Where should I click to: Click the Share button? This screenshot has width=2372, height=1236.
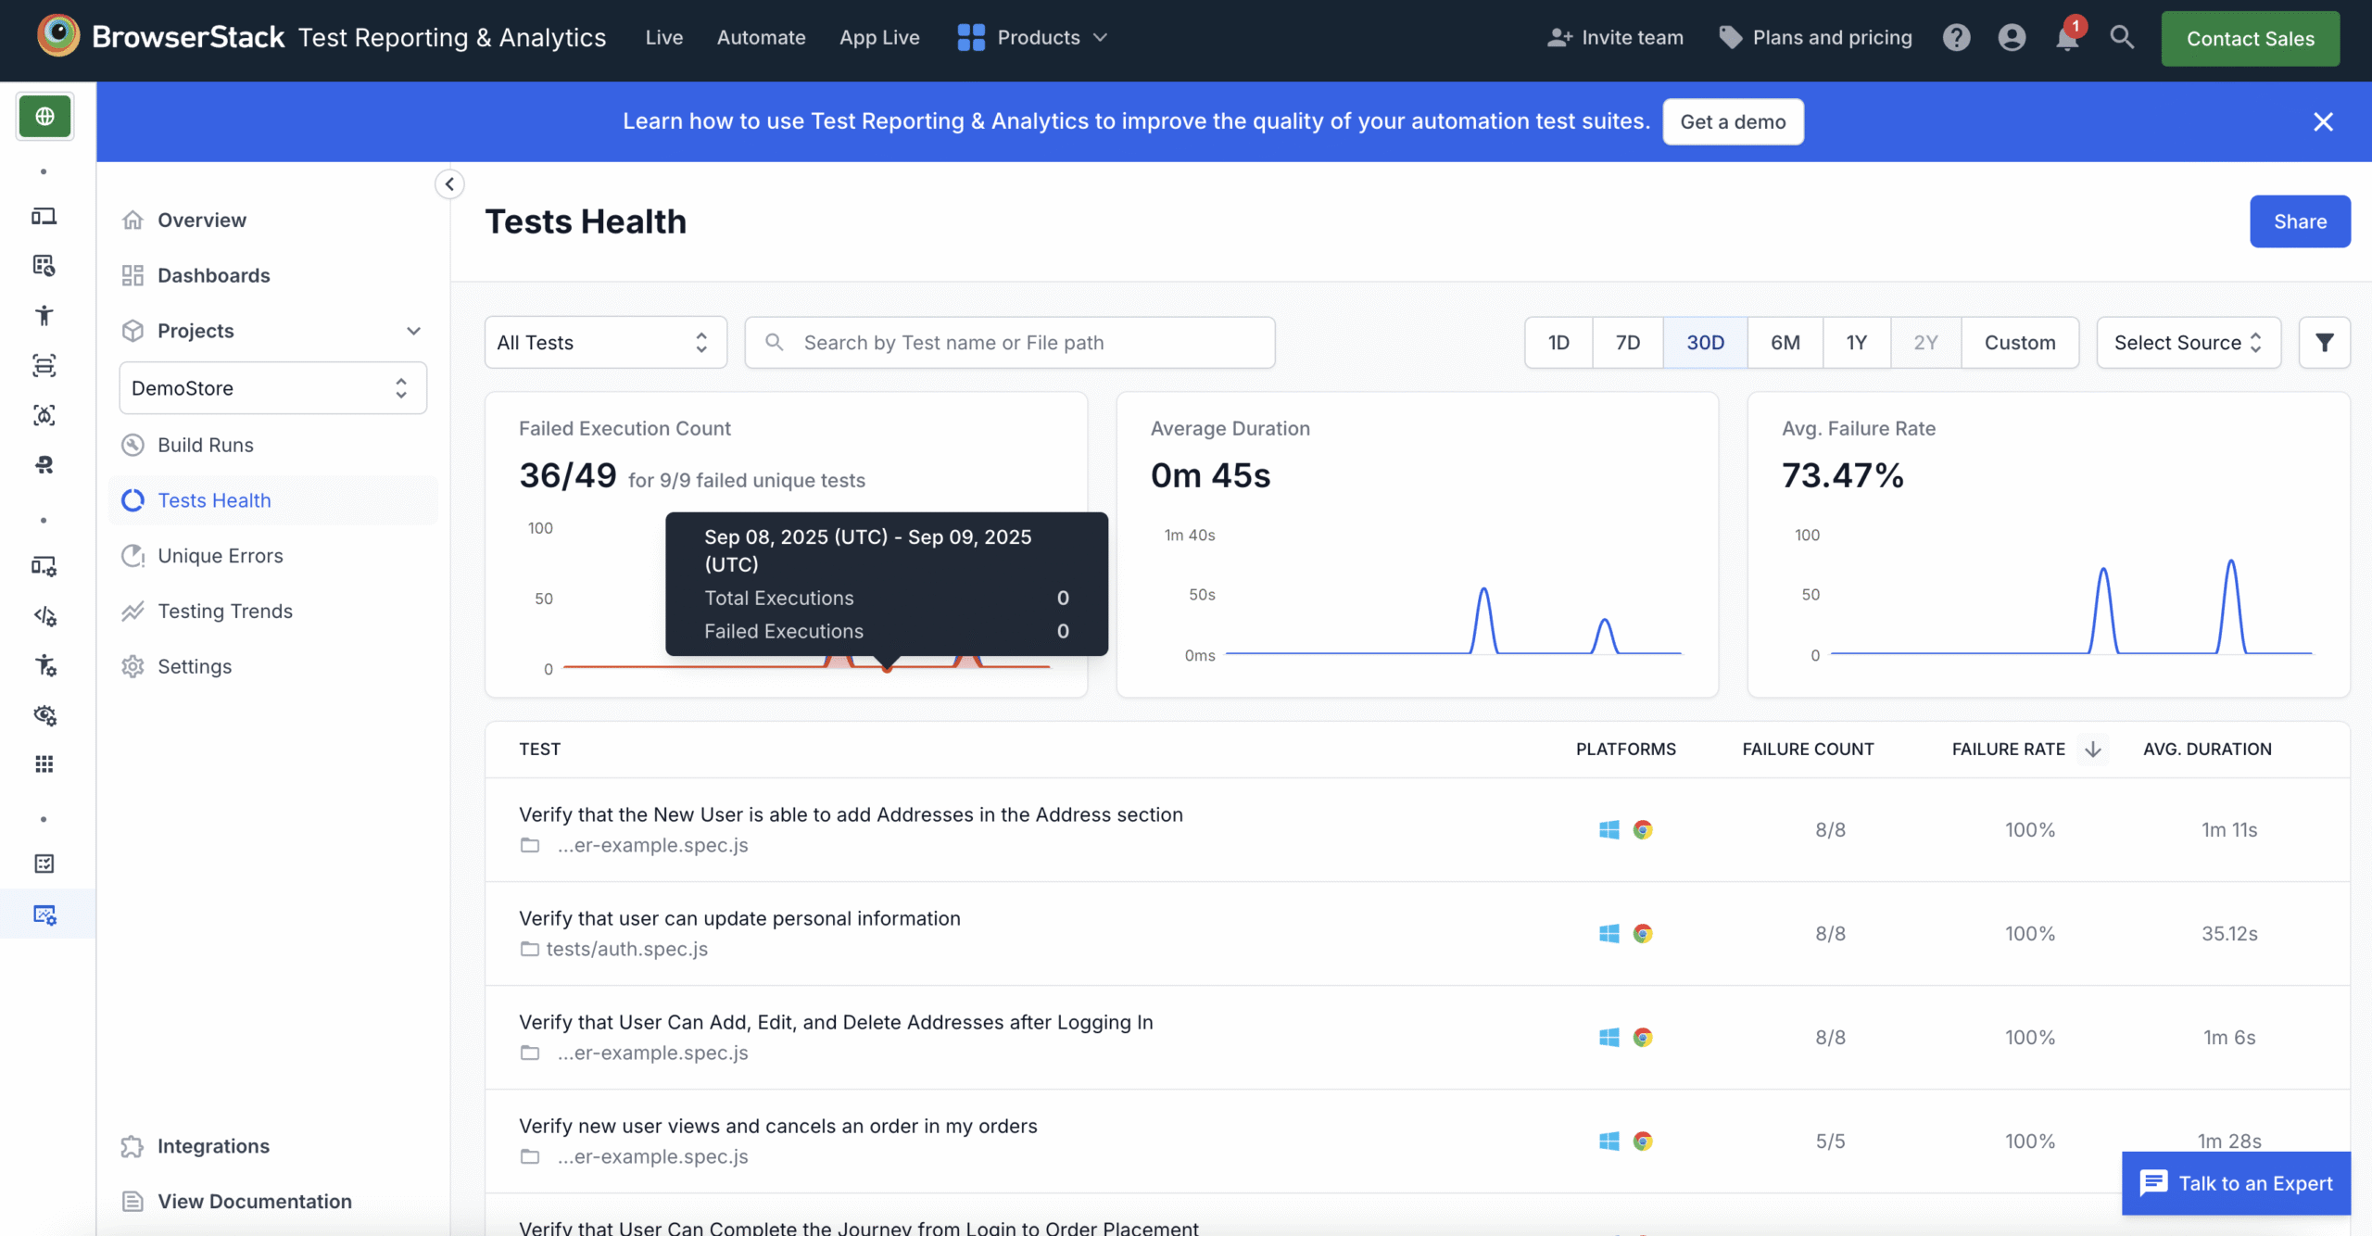[x=2300, y=221]
